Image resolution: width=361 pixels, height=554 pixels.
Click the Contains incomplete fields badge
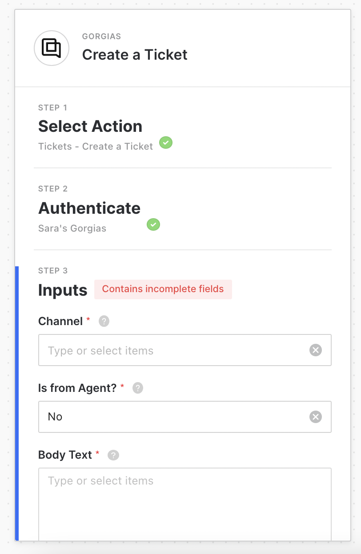coord(163,289)
